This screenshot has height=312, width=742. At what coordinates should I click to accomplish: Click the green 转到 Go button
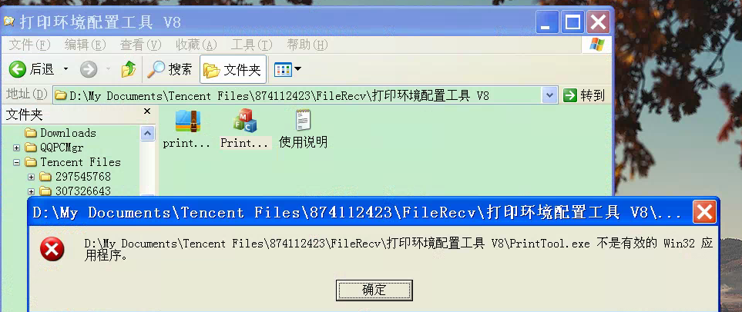(x=584, y=95)
